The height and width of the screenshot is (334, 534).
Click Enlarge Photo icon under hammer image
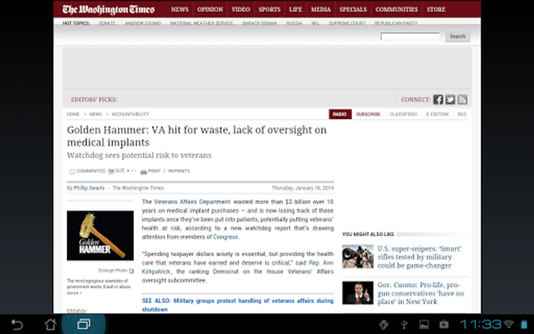(x=131, y=271)
